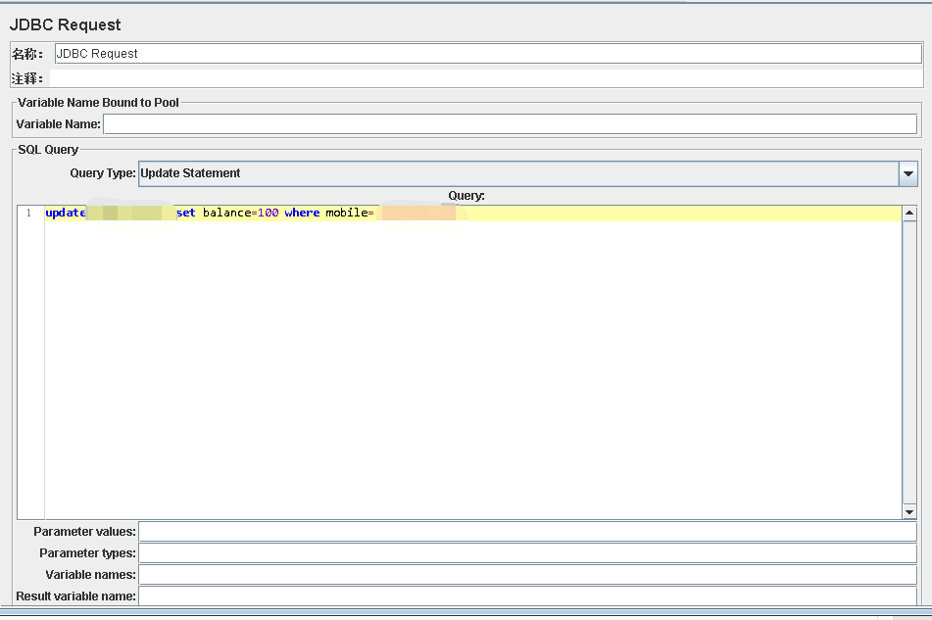Focus the Variable Name input field

(510, 124)
